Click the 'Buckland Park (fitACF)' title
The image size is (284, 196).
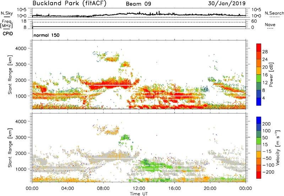pyautogui.click(x=69, y=3)
